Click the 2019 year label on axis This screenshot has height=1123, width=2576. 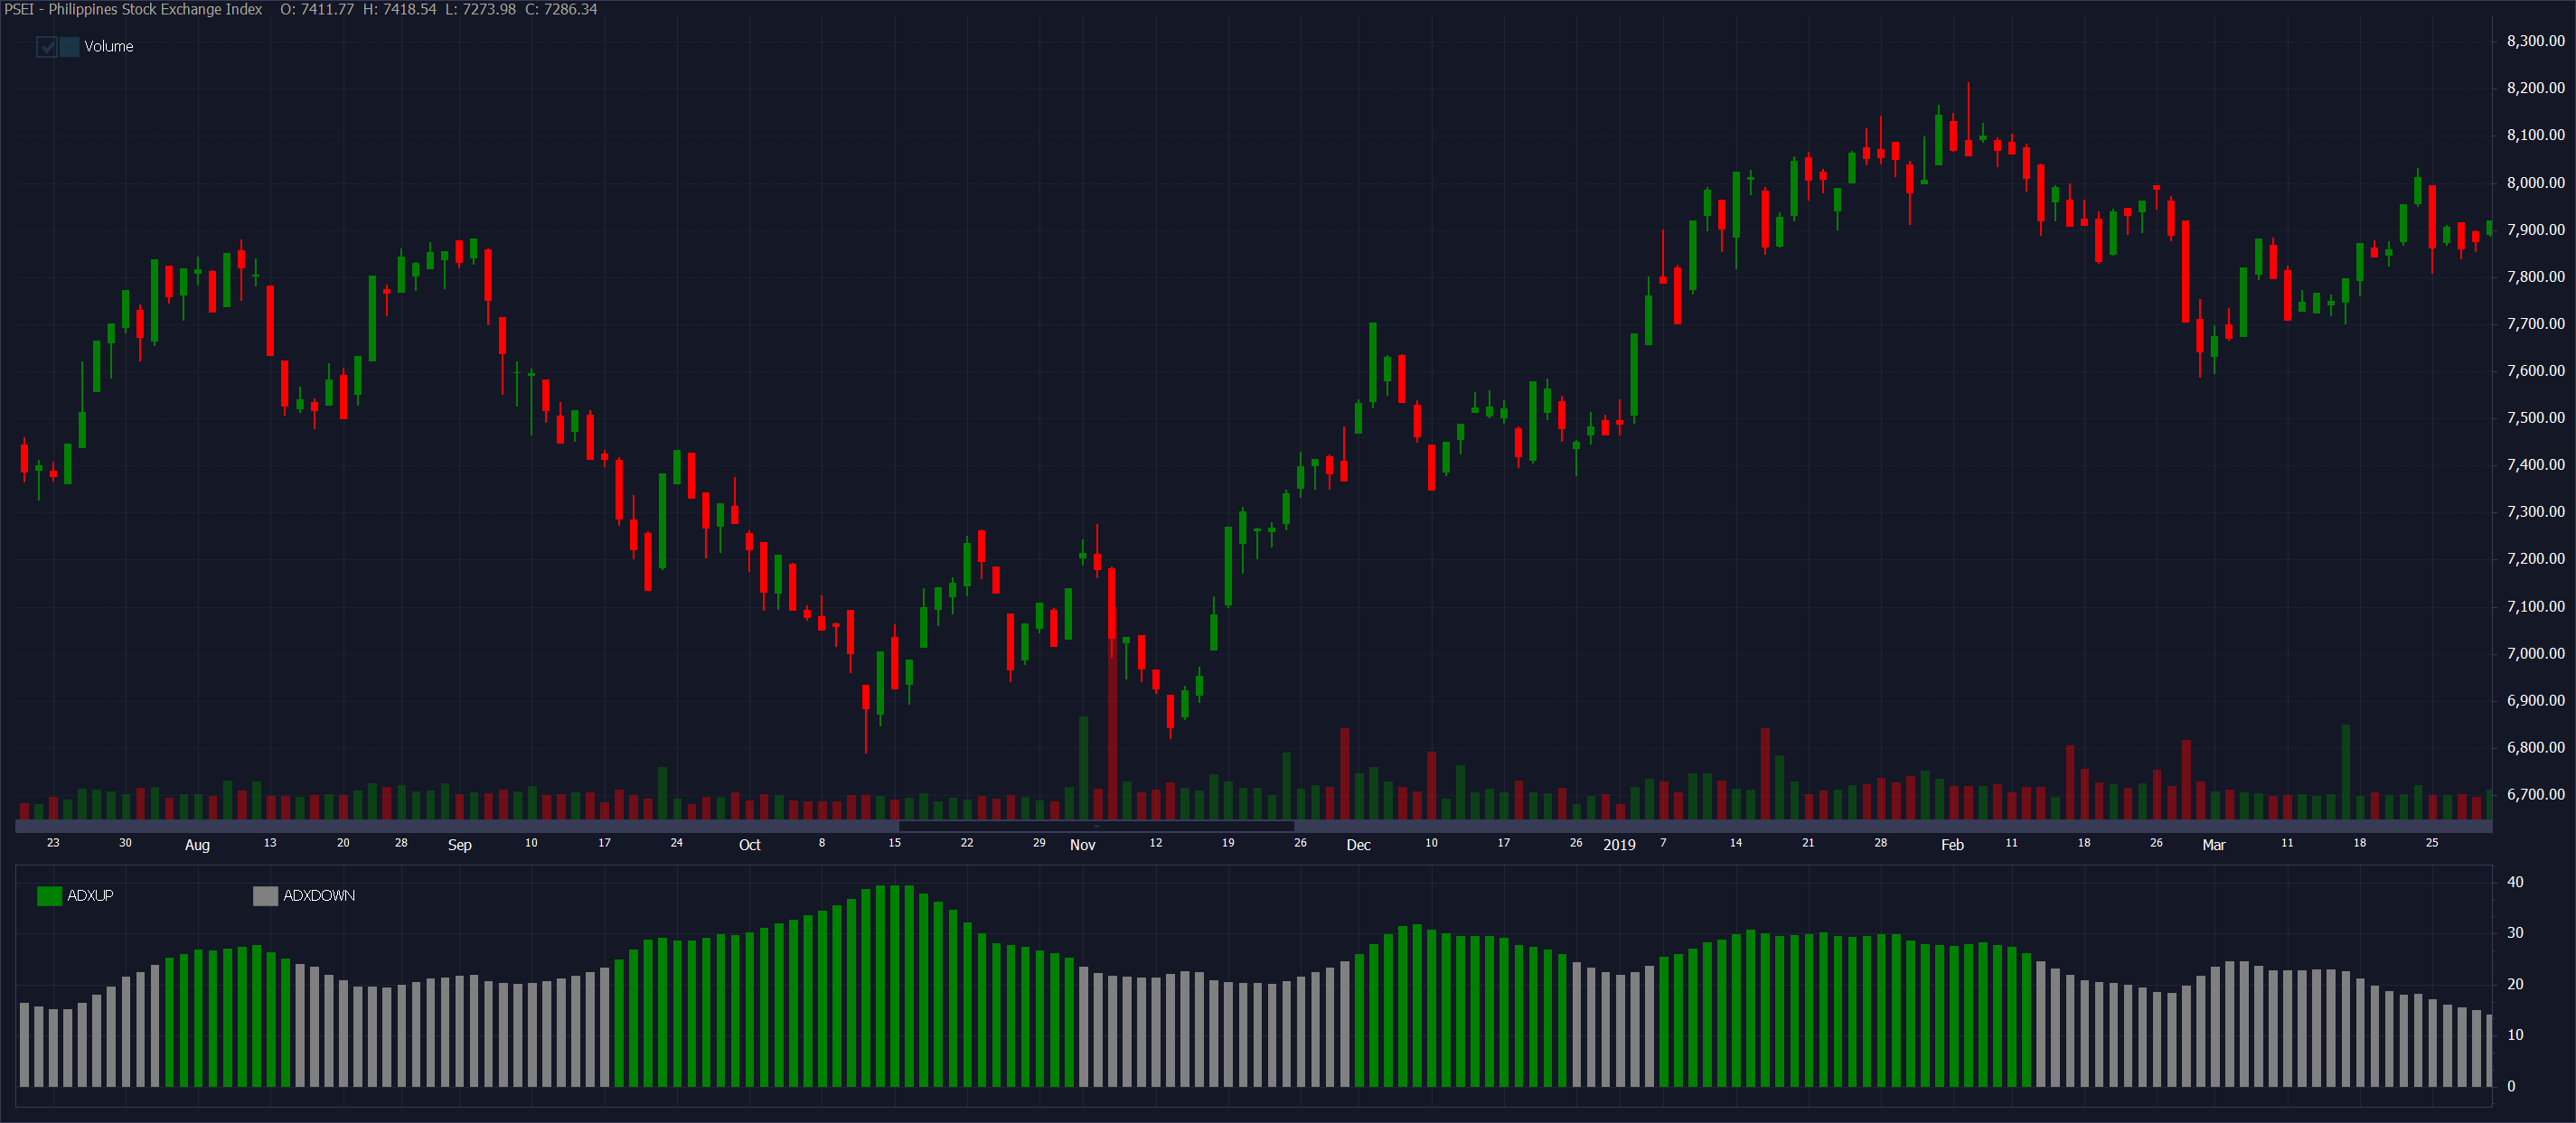[x=1619, y=845]
